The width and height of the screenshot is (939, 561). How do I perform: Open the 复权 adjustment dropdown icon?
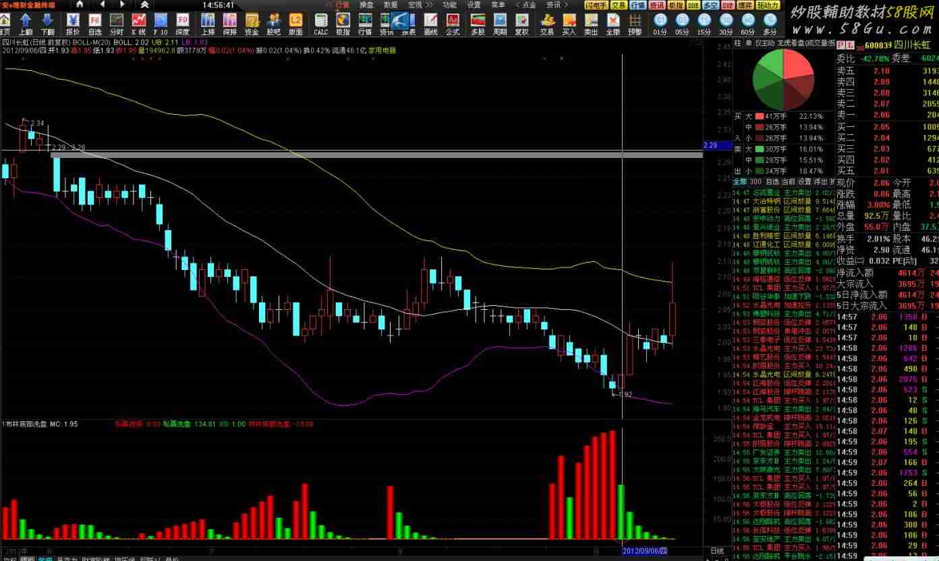521,24
